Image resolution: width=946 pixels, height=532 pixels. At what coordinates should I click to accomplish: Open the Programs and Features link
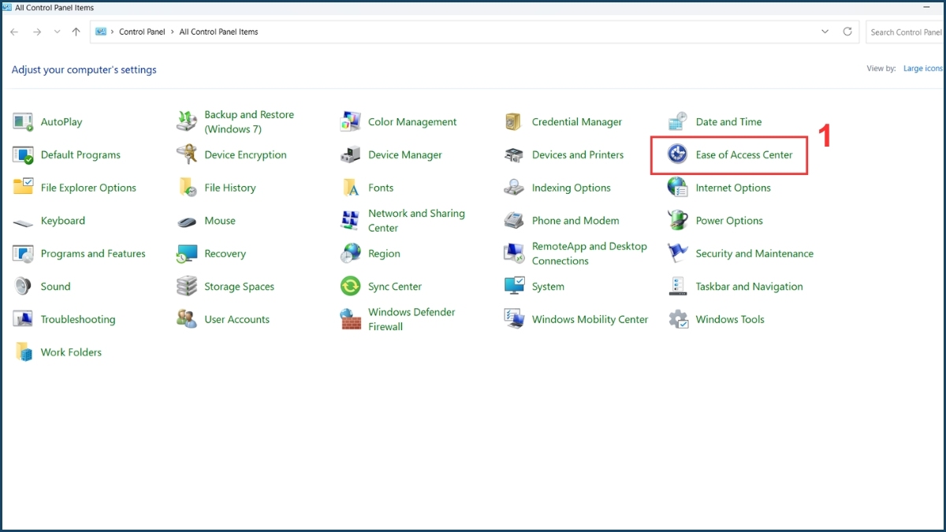pos(93,254)
